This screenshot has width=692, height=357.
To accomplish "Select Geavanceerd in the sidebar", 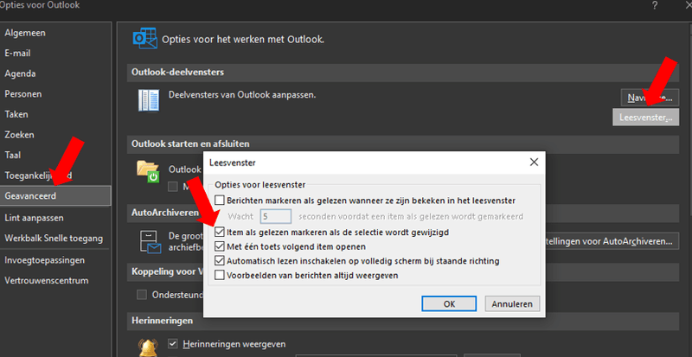I will click(55, 196).
